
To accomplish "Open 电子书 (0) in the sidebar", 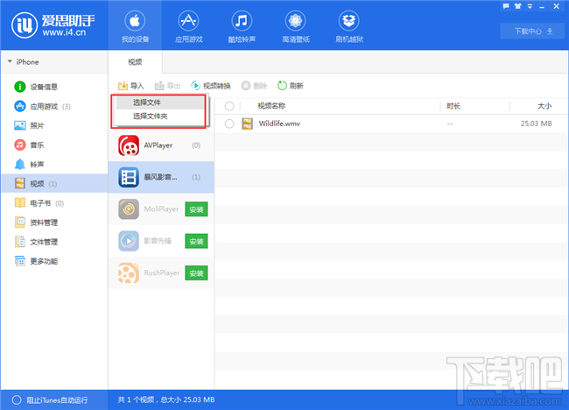I will [x=54, y=203].
